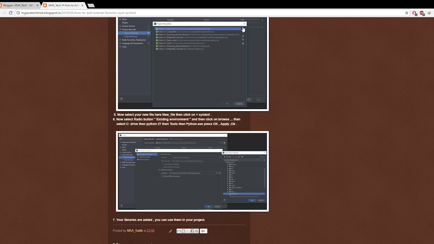Share post to Pinterest icon
The height and width of the screenshot is (244, 434).
(x=197, y=231)
